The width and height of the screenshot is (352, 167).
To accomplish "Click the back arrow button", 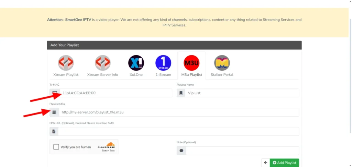I will [266, 163].
